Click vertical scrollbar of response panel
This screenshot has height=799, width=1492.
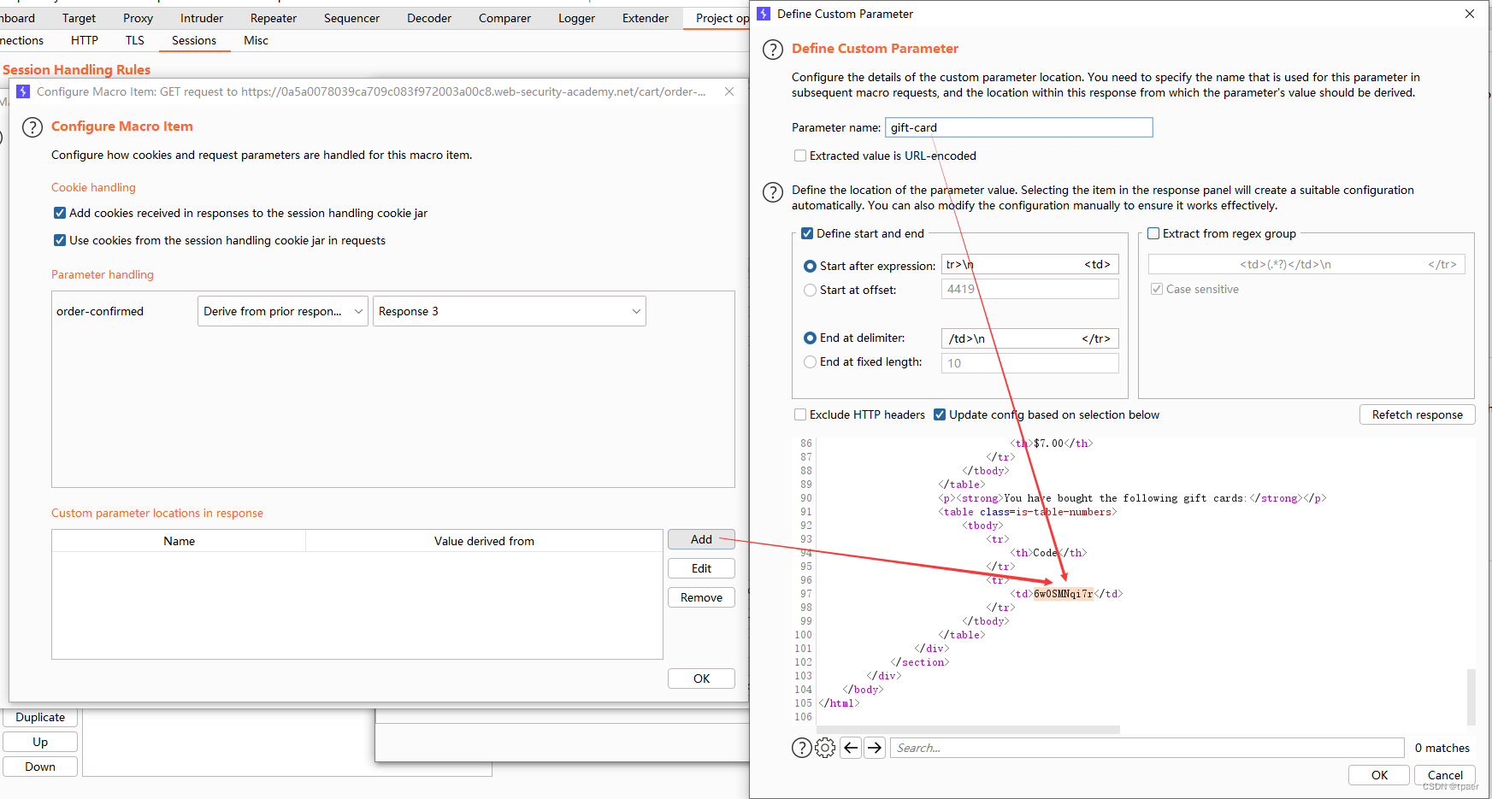click(x=1471, y=696)
